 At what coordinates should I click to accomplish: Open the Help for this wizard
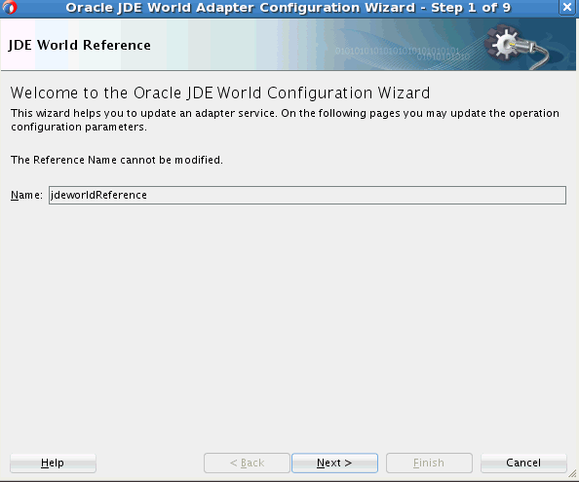click(53, 463)
